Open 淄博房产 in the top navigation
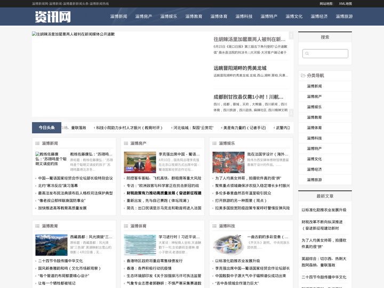This screenshot has height=288, width=384. click(143, 17)
